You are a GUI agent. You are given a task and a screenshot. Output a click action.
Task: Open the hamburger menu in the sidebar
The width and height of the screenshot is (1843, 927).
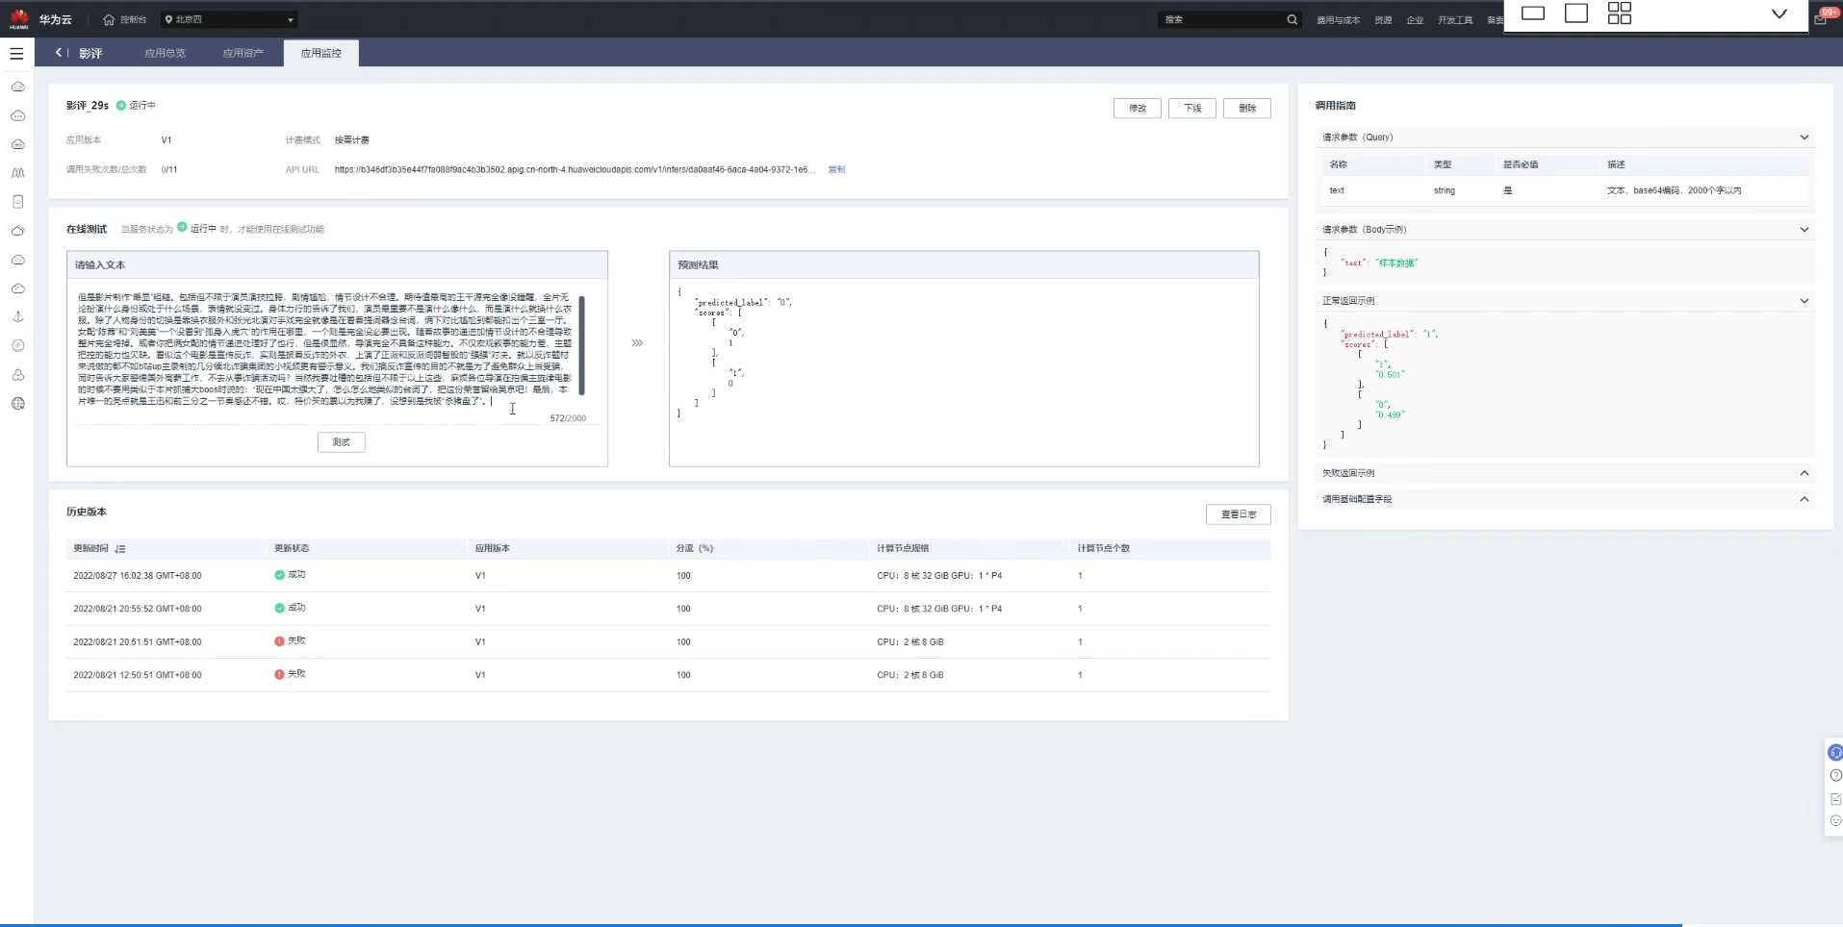click(16, 54)
